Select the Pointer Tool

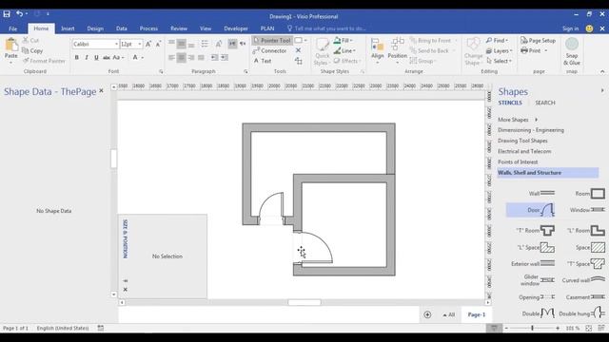point(272,40)
